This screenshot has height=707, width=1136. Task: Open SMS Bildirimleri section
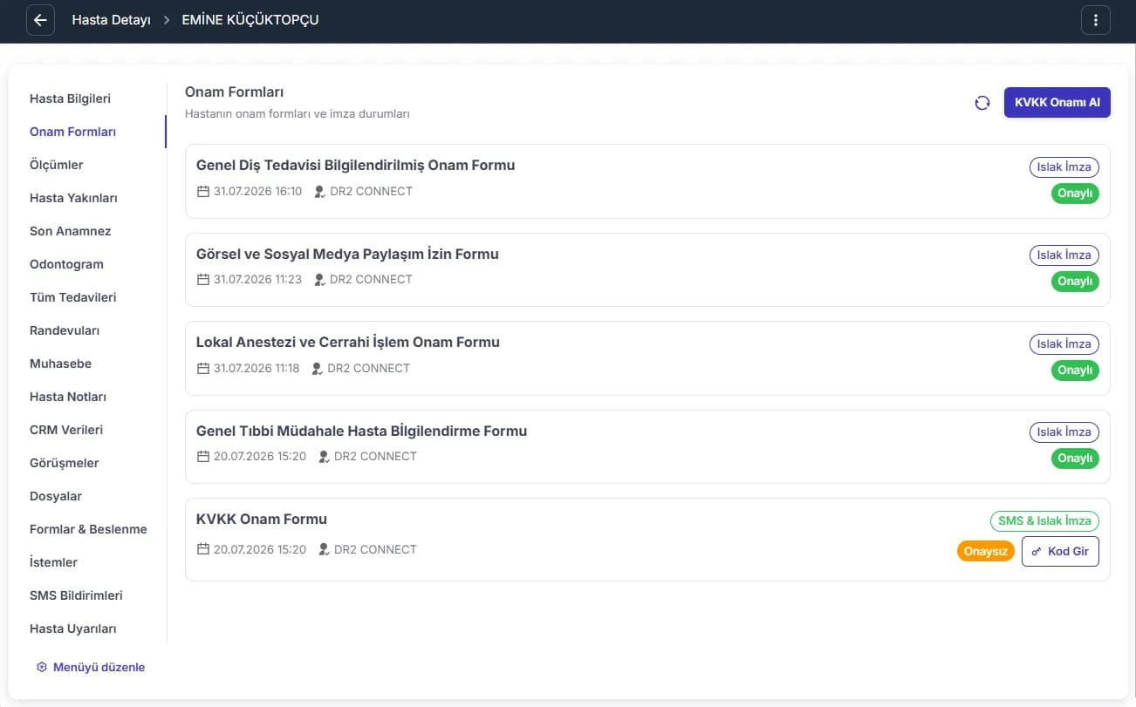click(76, 595)
